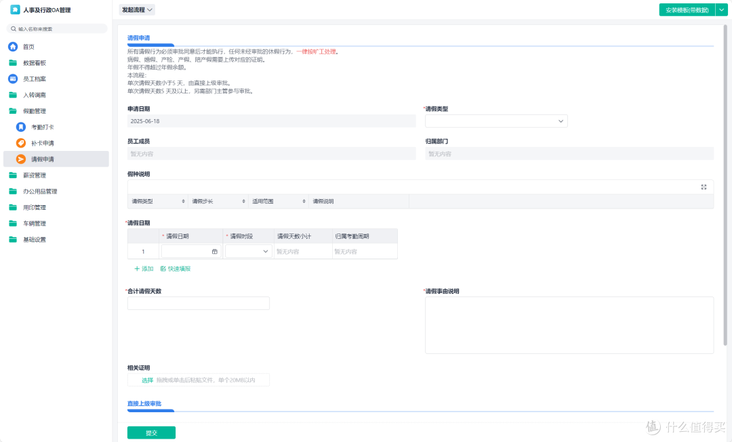
Task: Click the 合计请假天数 input
Action: click(x=199, y=303)
